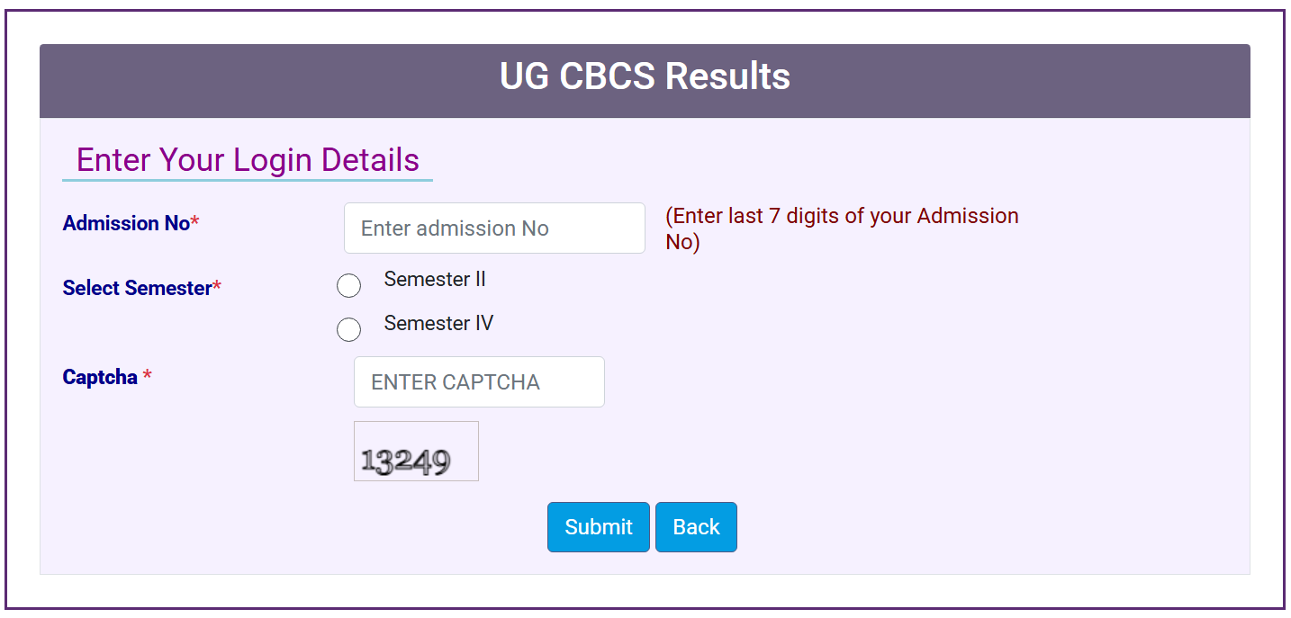Return to previous page via Back
The height and width of the screenshot is (618, 1291).
pyautogui.click(x=696, y=526)
